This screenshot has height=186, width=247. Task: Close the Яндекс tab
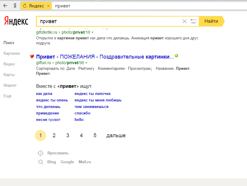[49, 6]
